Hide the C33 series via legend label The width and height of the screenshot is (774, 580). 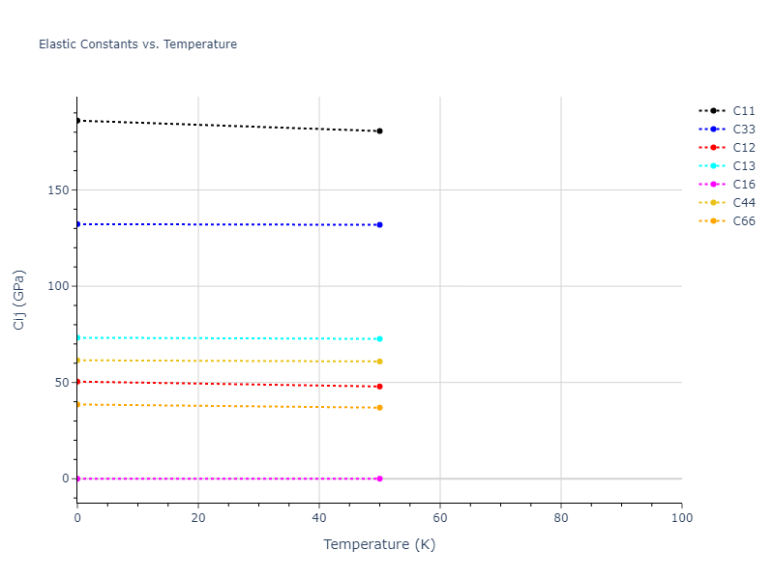[x=744, y=130]
